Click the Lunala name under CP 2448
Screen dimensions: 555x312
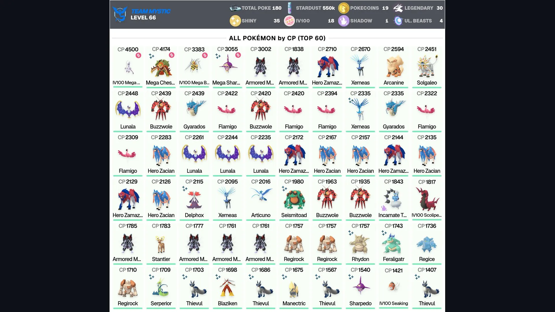click(128, 127)
